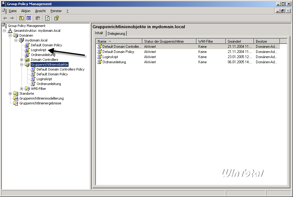
Task: Click the date 06.01.2005 in Ordnerumleitung row
Action: click(x=240, y=62)
